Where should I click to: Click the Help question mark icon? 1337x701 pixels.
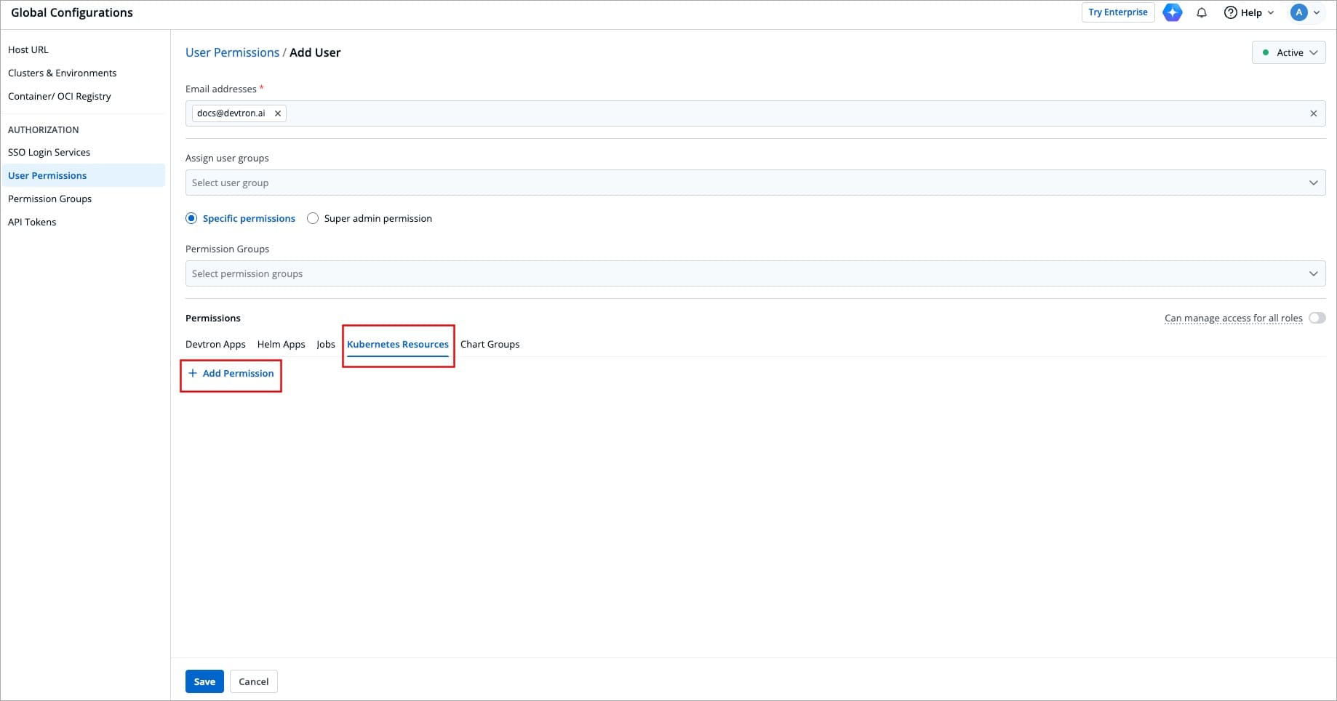tap(1231, 12)
